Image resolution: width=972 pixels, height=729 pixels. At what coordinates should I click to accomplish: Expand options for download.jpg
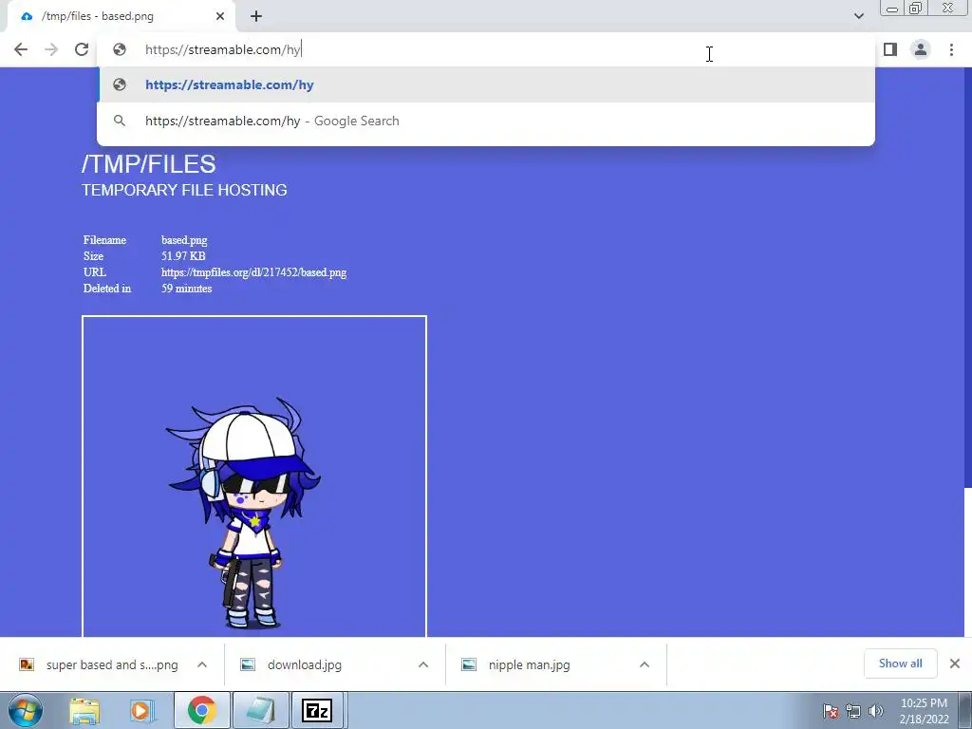pyautogui.click(x=423, y=664)
